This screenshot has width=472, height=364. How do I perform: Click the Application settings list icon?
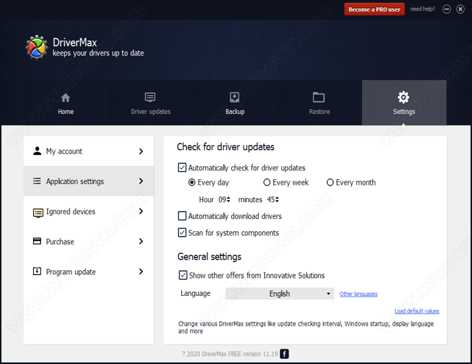point(37,181)
